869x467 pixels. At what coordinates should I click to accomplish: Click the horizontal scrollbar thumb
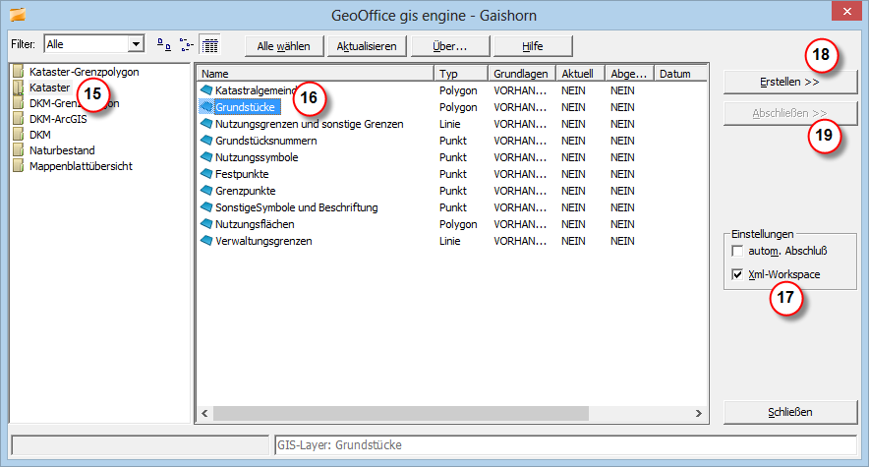tap(401, 413)
